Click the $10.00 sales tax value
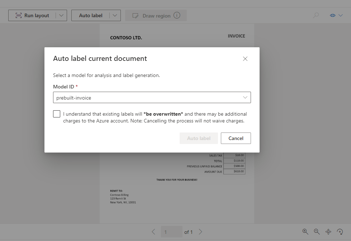 tap(239, 155)
